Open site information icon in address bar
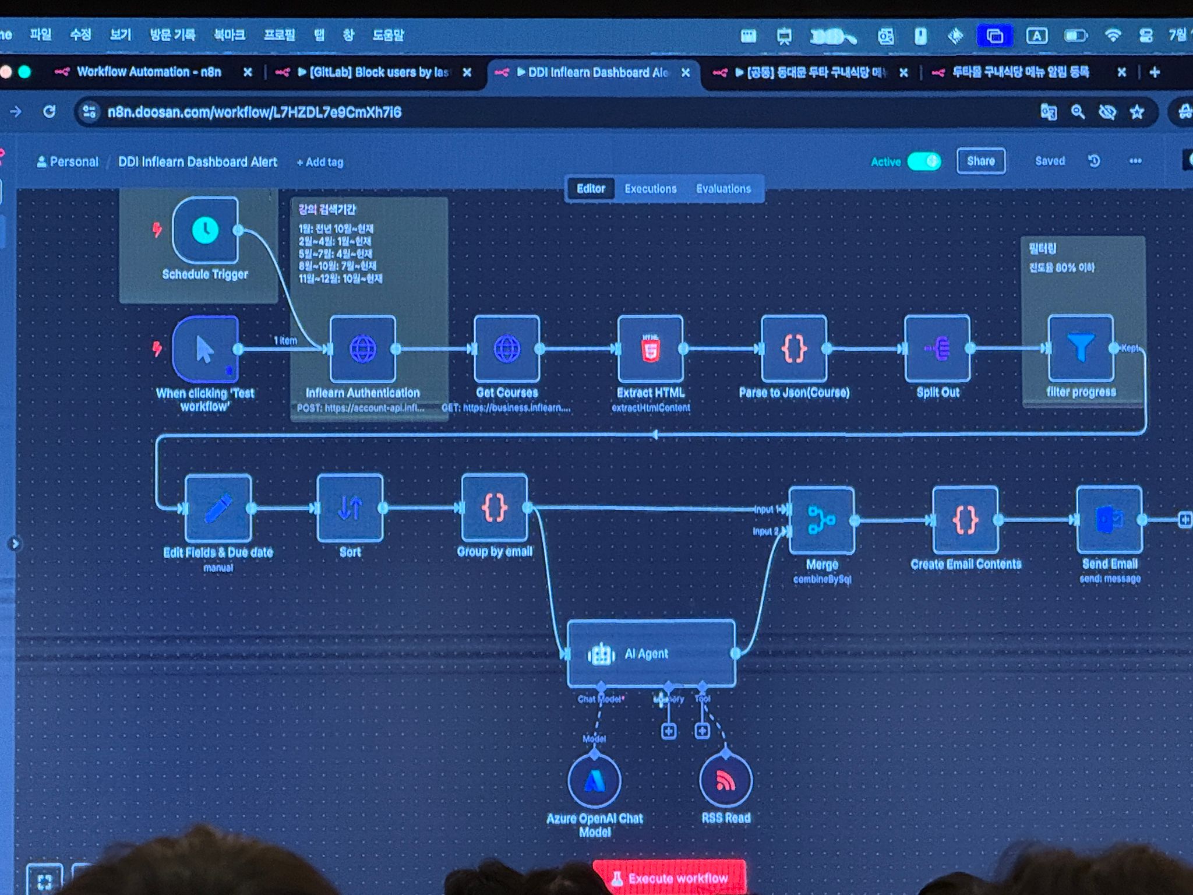 [x=89, y=111]
